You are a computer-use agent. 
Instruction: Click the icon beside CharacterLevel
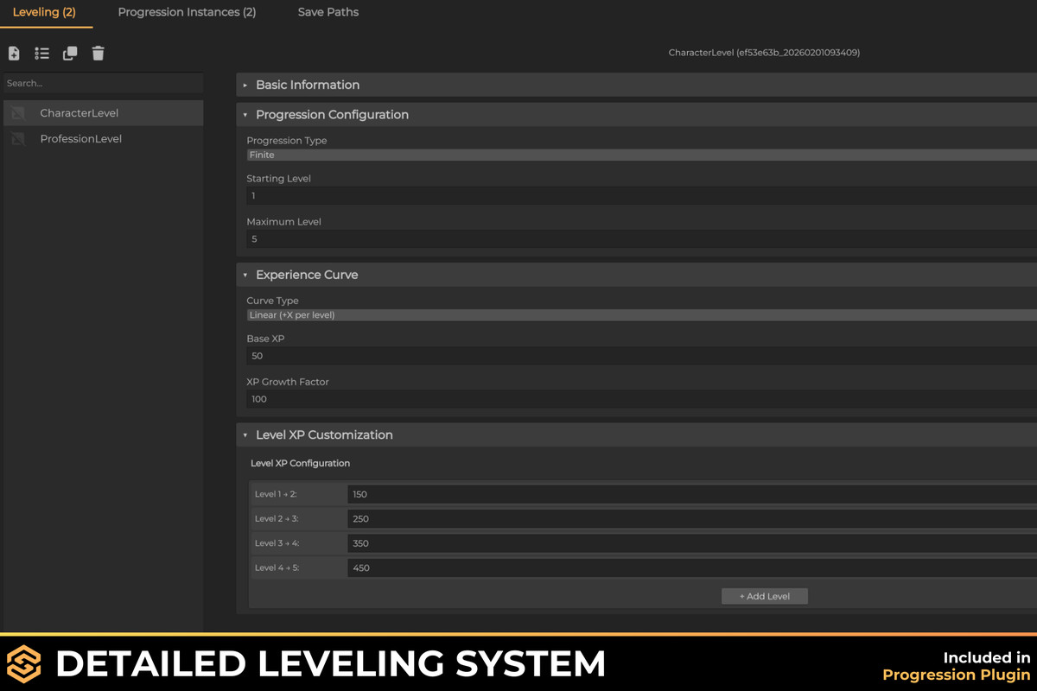(18, 113)
